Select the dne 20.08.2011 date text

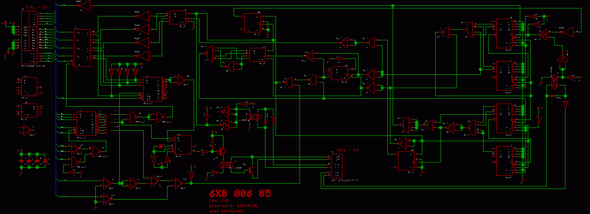click(226, 210)
